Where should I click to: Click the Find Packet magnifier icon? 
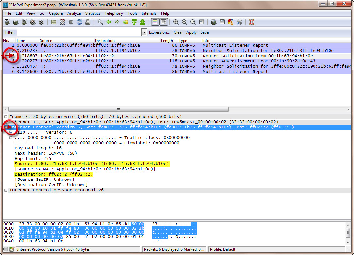(100, 22)
